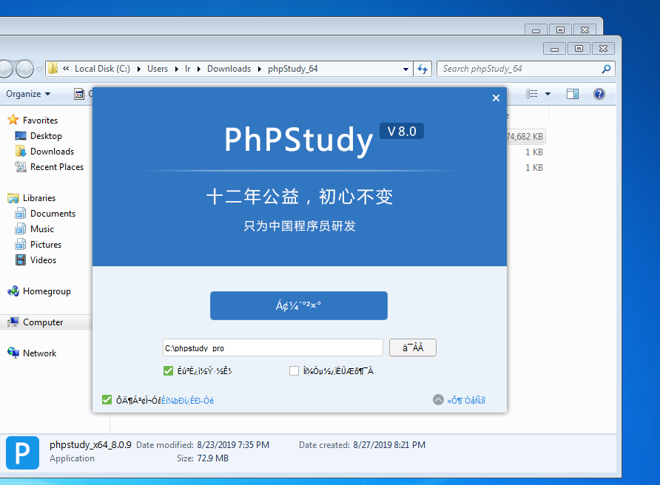This screenshot has height=485, width=660.
Task: Open the Videos library icon
Action: pos(21,260)
